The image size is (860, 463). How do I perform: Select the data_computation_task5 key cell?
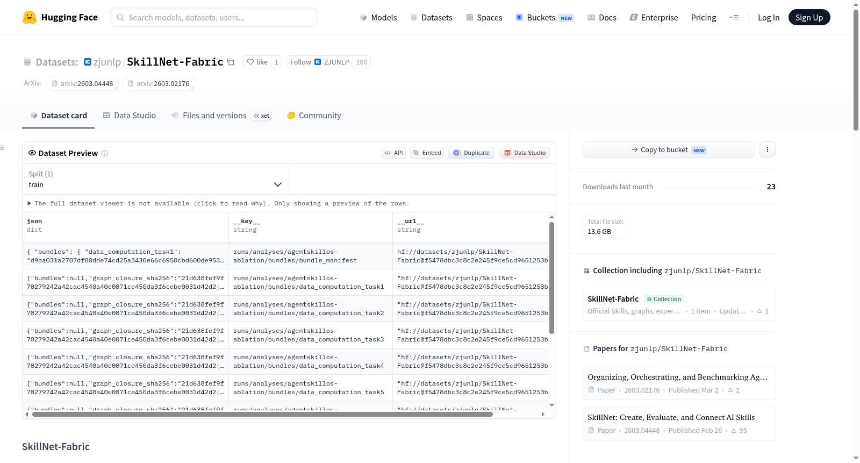311,388
